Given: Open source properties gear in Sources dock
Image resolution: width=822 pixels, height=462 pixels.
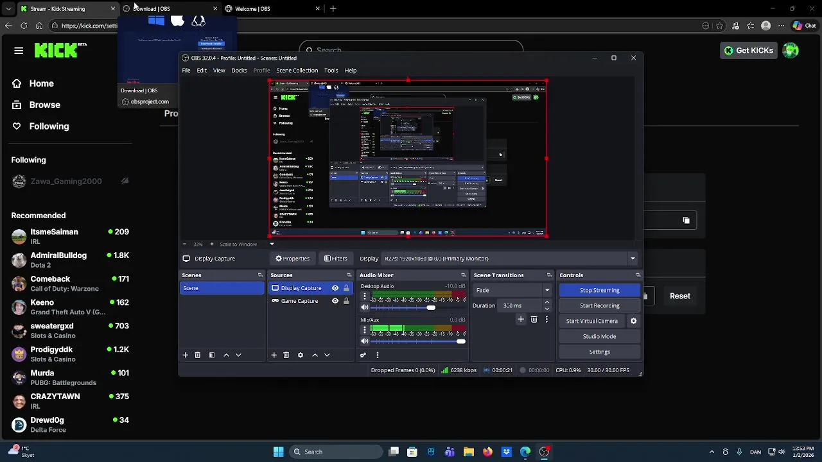Looking at the screenshot, I should (x=300, y=355).
